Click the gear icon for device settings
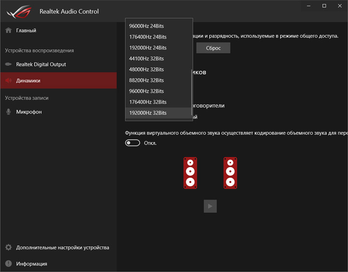The height and width of the screenshot is (272, 348). tap(8, 247)
